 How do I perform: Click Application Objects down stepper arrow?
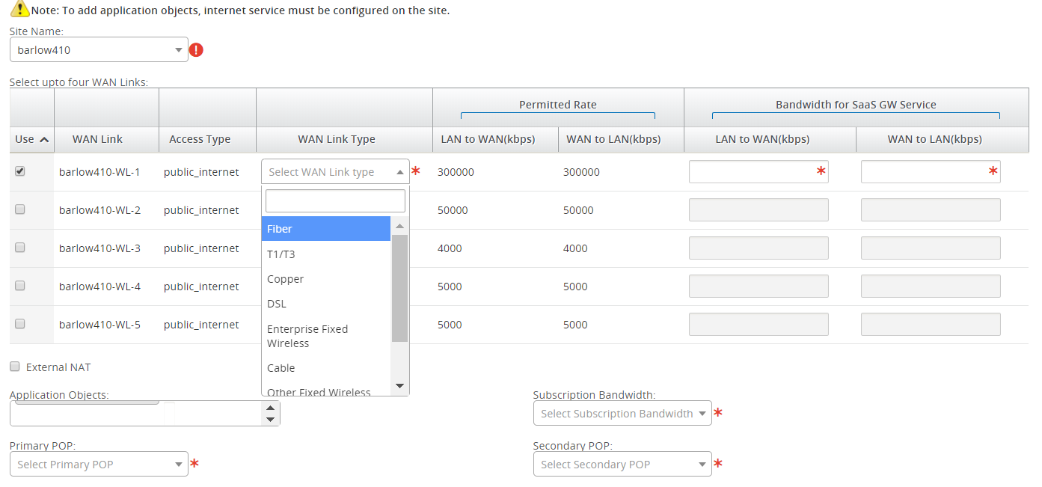(271, 419)
